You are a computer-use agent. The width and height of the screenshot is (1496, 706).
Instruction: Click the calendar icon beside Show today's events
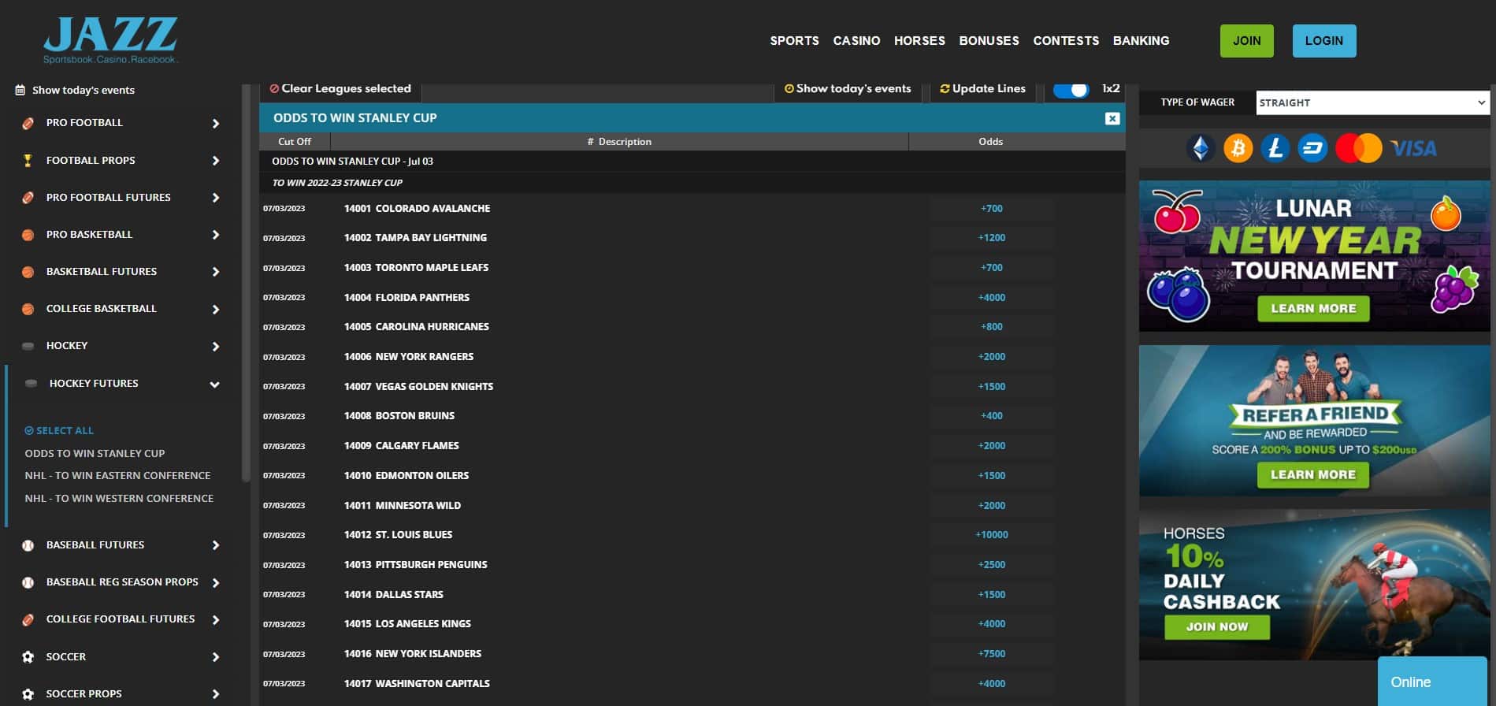20,91
